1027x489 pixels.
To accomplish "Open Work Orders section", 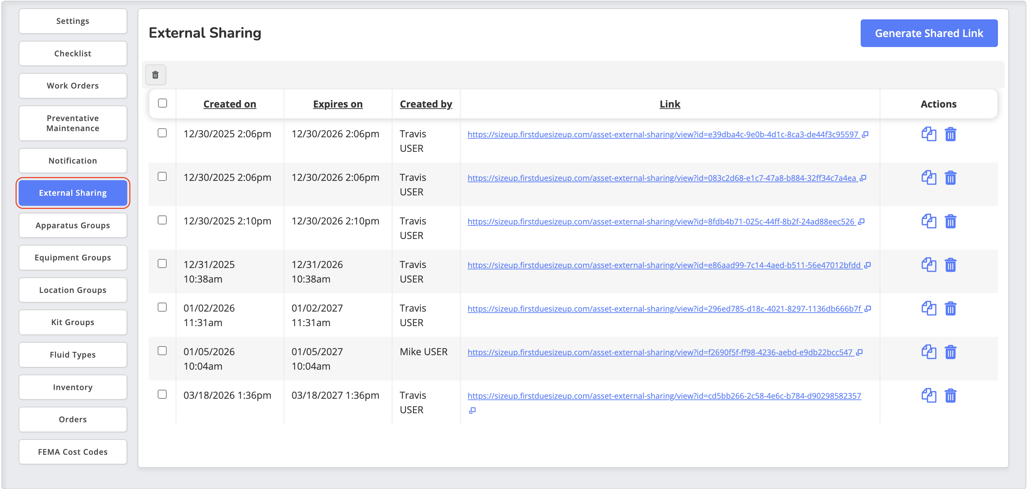I will (x=73, y=85).
